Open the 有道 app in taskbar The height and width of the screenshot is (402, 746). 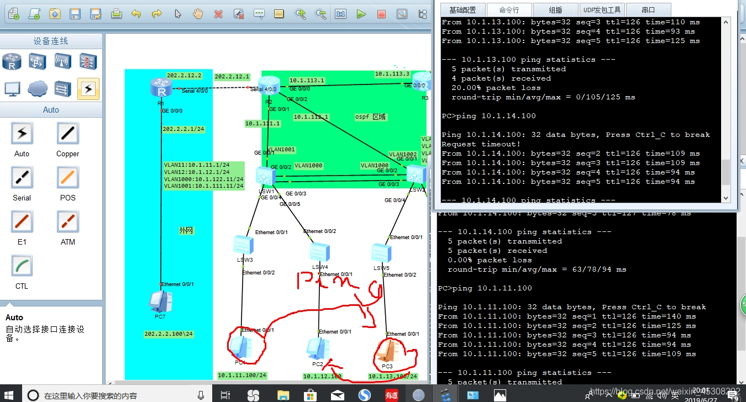click(391, 395)
